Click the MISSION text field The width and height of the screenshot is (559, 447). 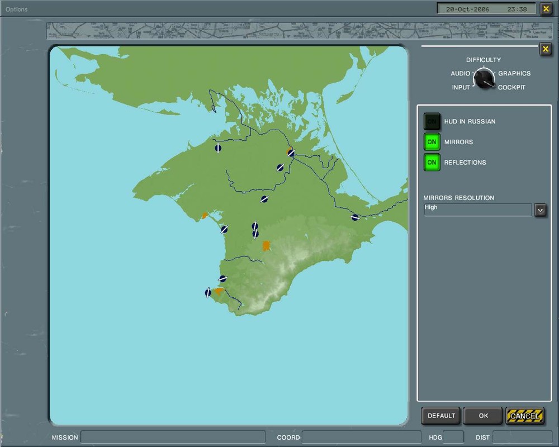(173, 437)
